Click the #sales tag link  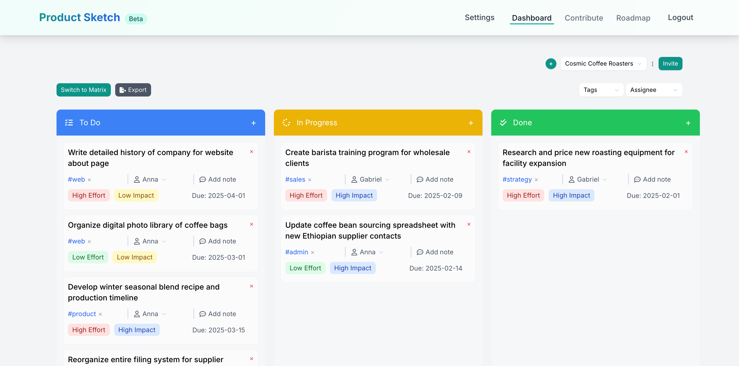pos(295,179)
